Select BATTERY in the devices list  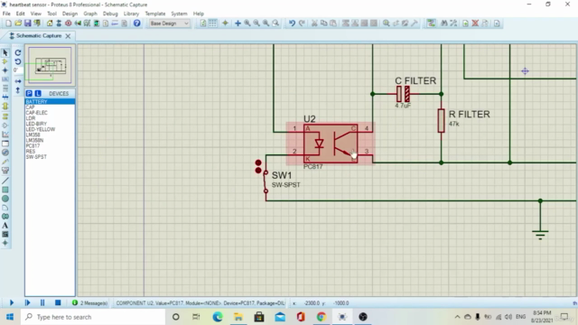tap(50, 101)
